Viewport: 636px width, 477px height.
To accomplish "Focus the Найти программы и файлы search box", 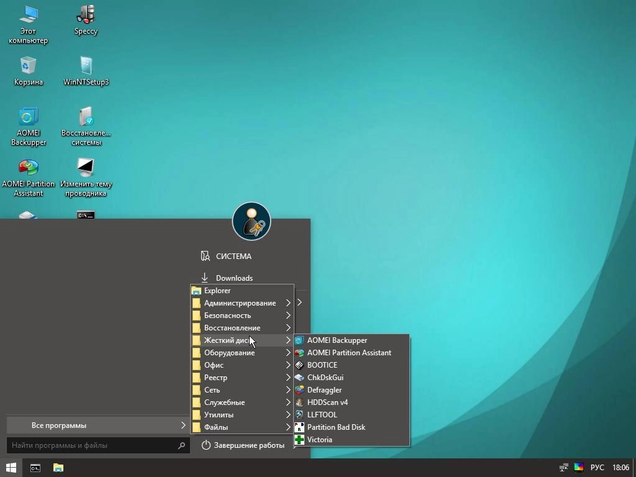I will point(98,445).
